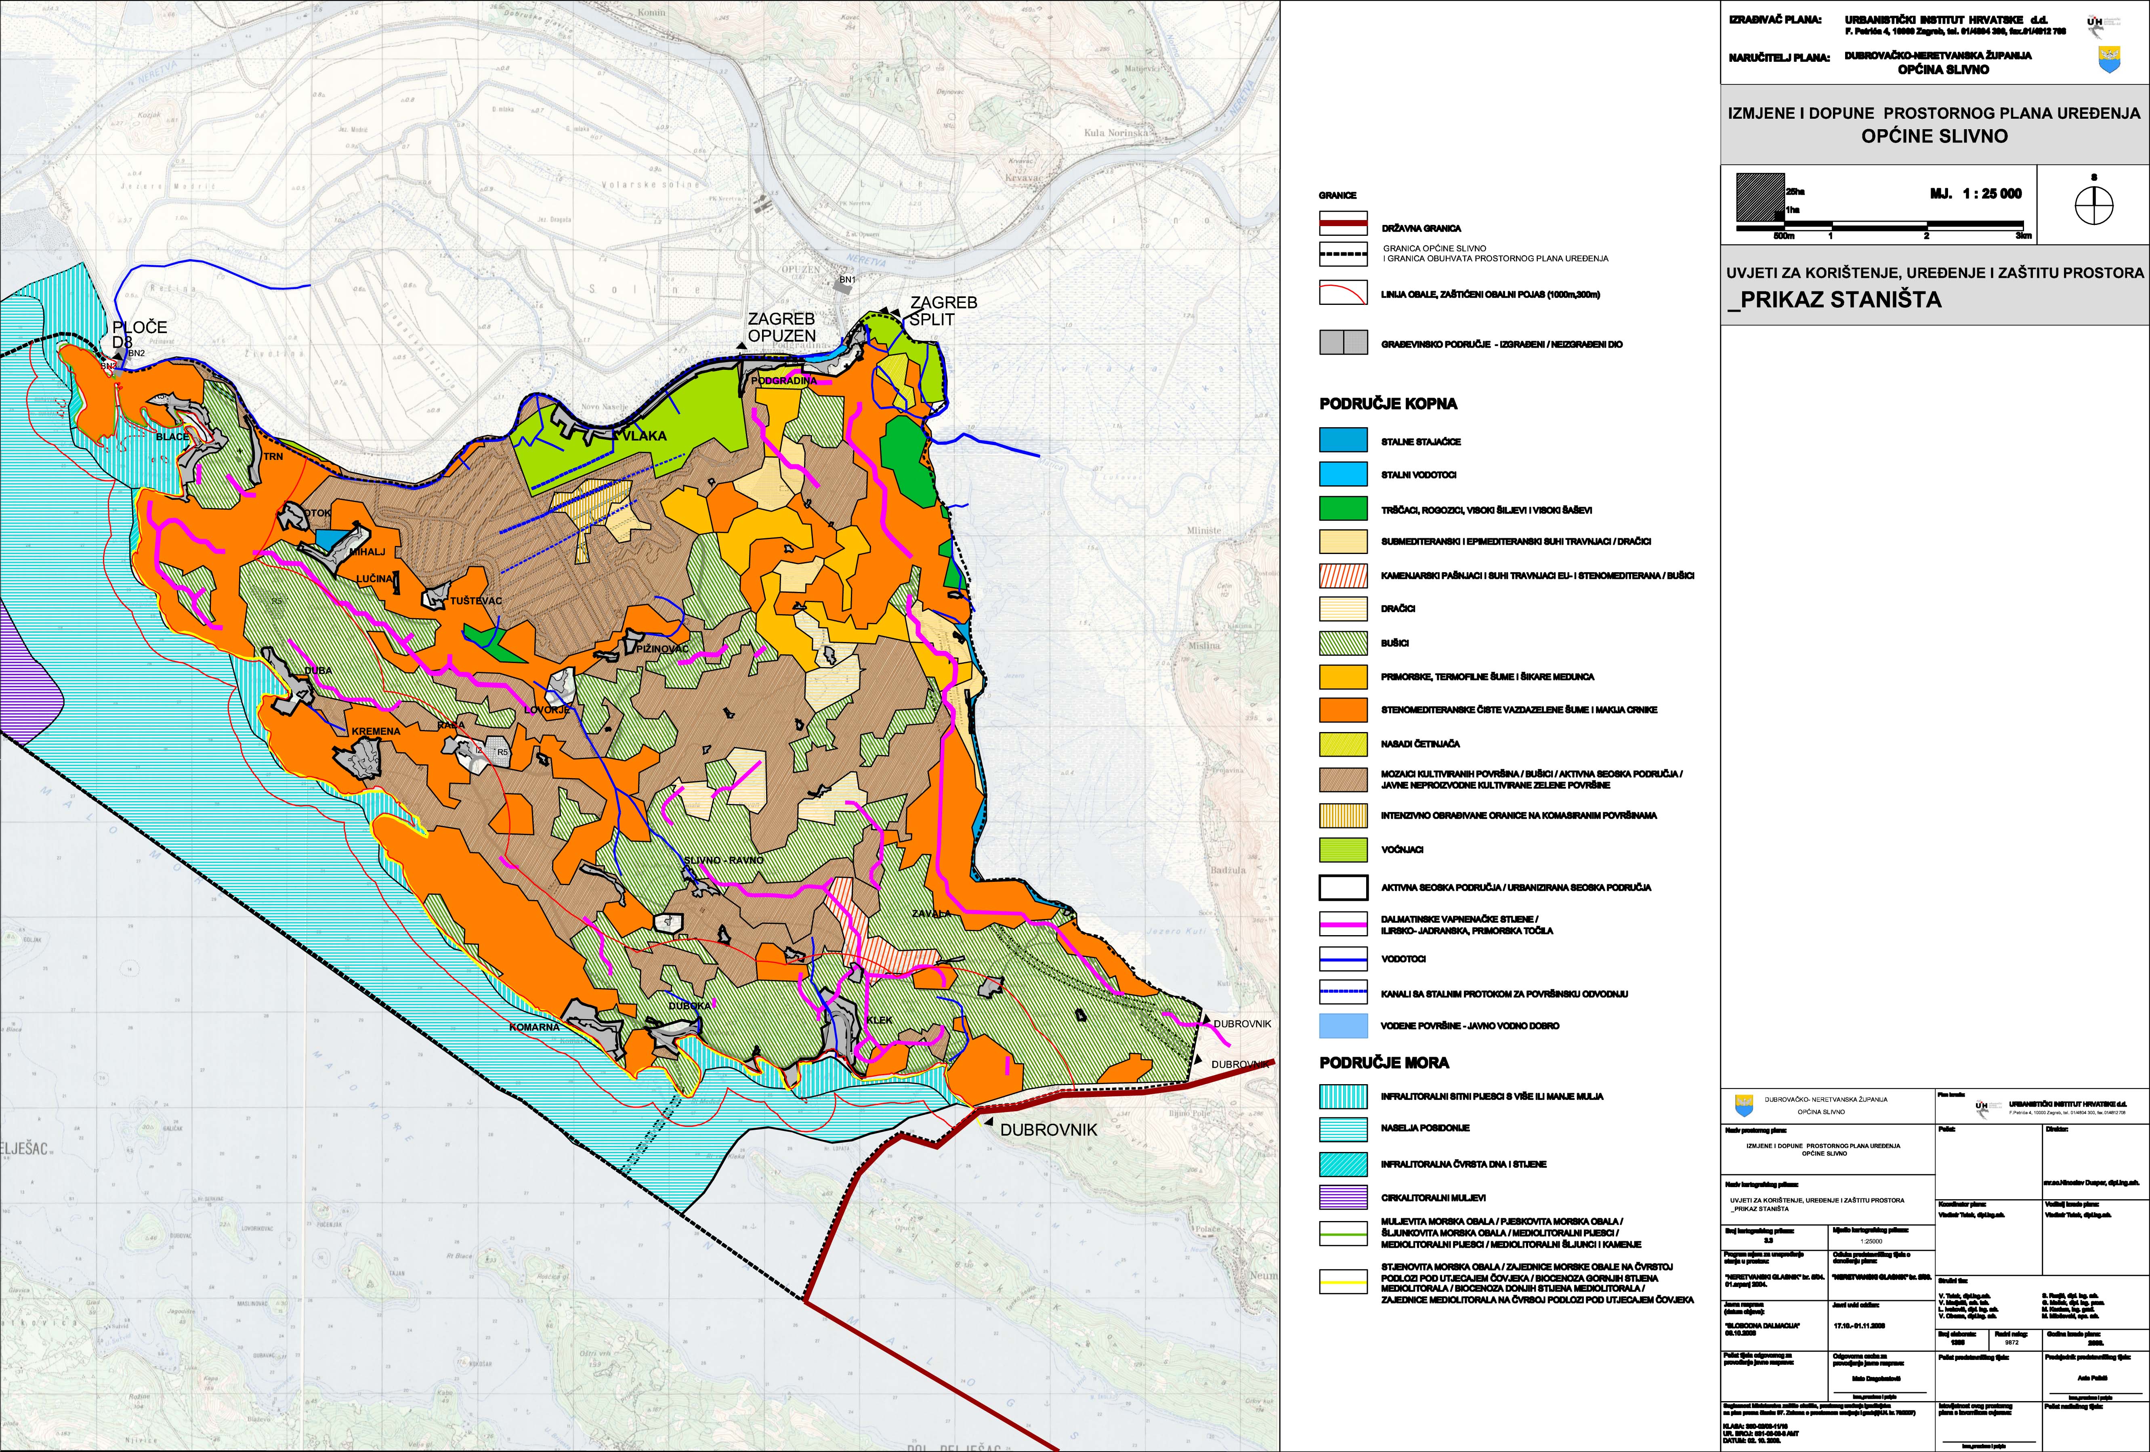Select the orange stenomediteranske šume swatch
Image resolution: width=2150 pixels, height=1452 pixels.
pos(1343,709)
